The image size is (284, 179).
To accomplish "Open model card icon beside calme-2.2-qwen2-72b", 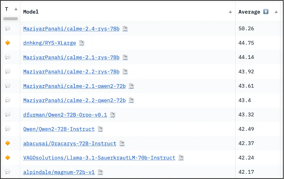I will pyautogui.click(x=131, y=100).
